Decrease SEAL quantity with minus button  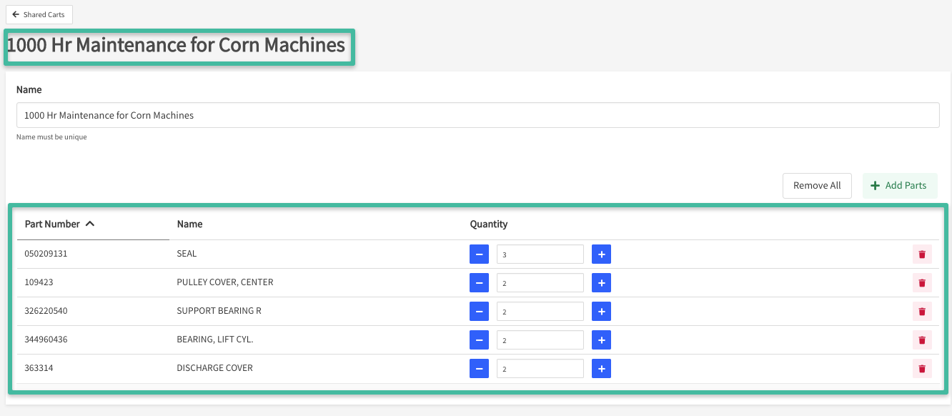(479, 254)
